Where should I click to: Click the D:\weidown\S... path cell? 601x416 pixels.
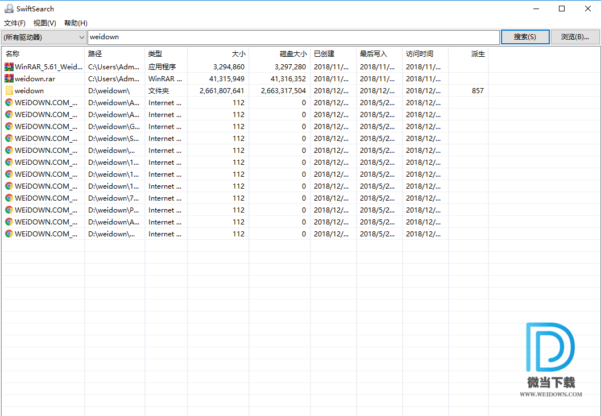(114, 138)
